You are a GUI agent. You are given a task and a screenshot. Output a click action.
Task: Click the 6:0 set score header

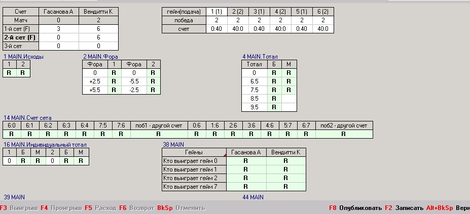click(x=12, y=125)
